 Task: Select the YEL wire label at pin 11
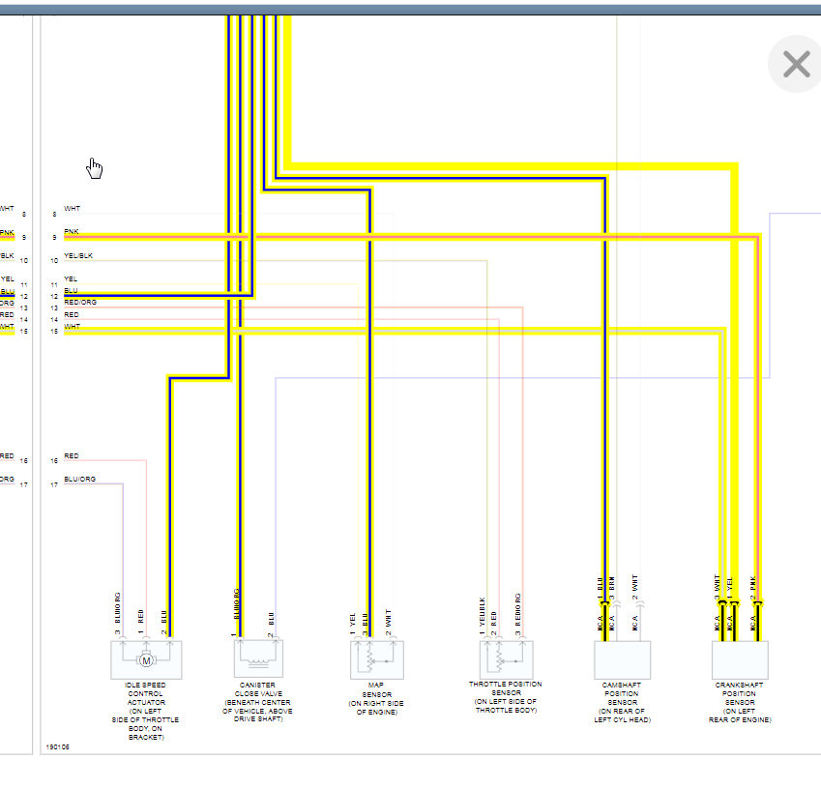[x=71, y=279]
